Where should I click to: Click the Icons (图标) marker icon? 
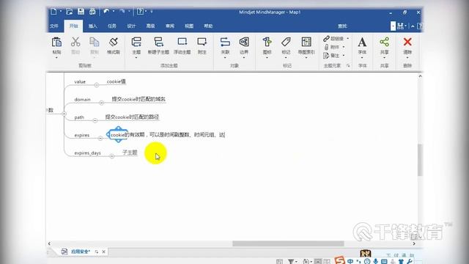point(267,42)
